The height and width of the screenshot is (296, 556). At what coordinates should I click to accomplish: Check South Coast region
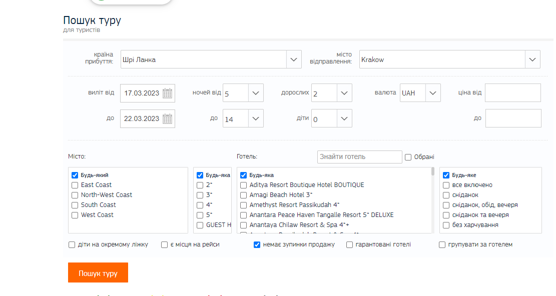coord(75,205)
